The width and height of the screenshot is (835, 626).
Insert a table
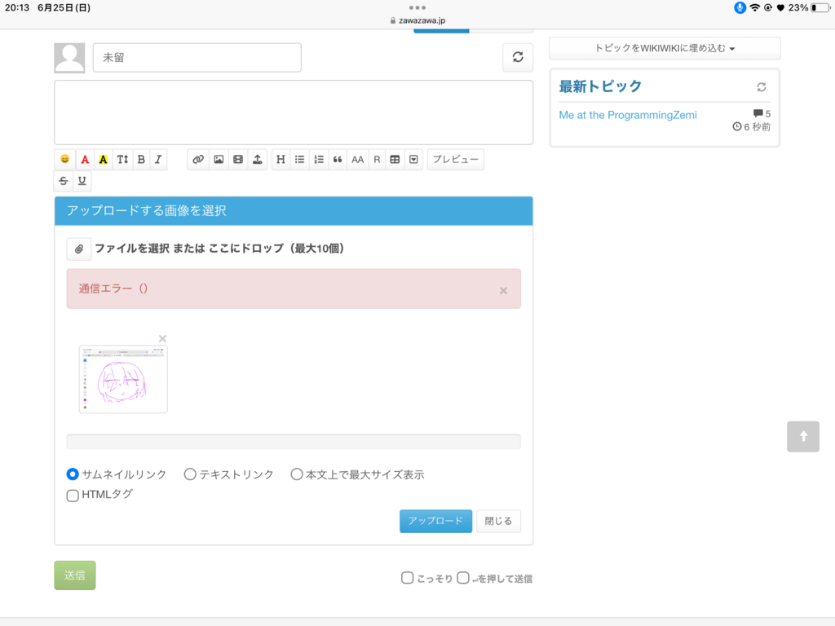tap(395, 159)
